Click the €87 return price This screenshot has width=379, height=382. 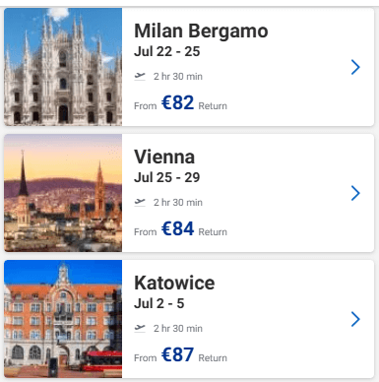(x=177, y=354)
